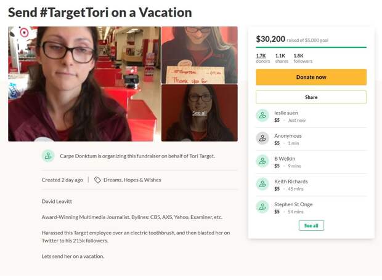
Task: Click the organizer Carpe Donktum avatar icon
Action: 48,156
